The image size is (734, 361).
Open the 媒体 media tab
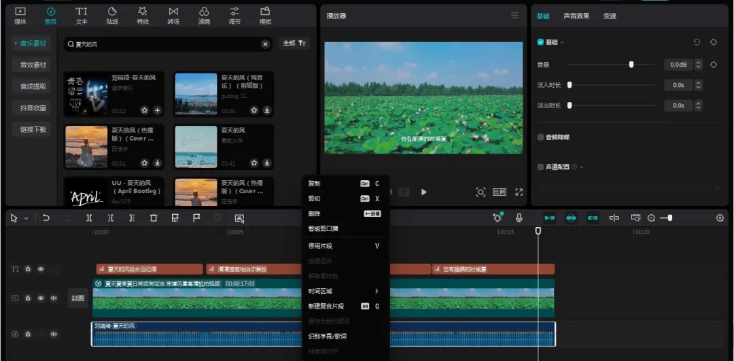pyautogui.click(x=20, y=16)
